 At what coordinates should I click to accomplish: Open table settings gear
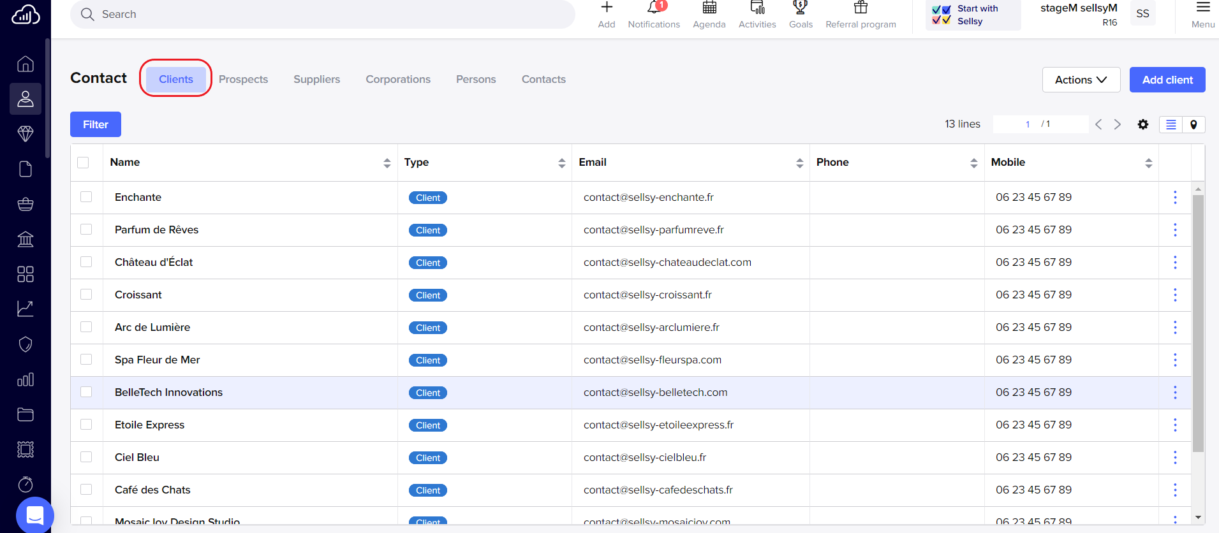click(x=1143, y=124)
